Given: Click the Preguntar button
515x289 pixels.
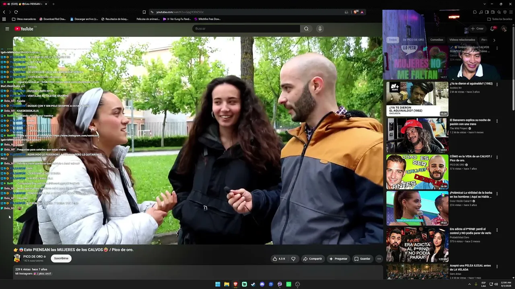Looking at the screenshot, I should click(x=338, y=259).
